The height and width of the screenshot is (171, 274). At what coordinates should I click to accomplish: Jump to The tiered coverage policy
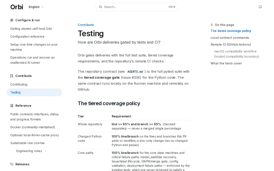(231, 31)
